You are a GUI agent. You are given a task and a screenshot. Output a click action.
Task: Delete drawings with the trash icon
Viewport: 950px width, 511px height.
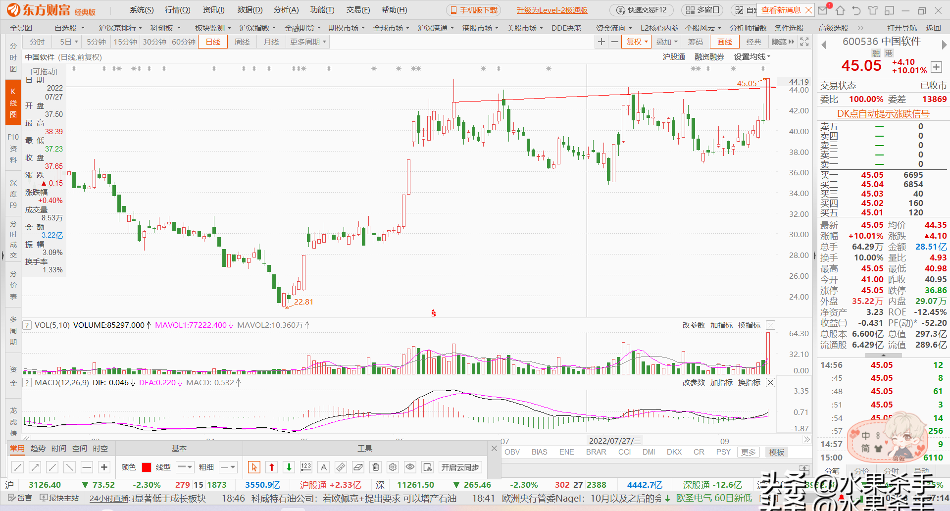pos(376,467)
